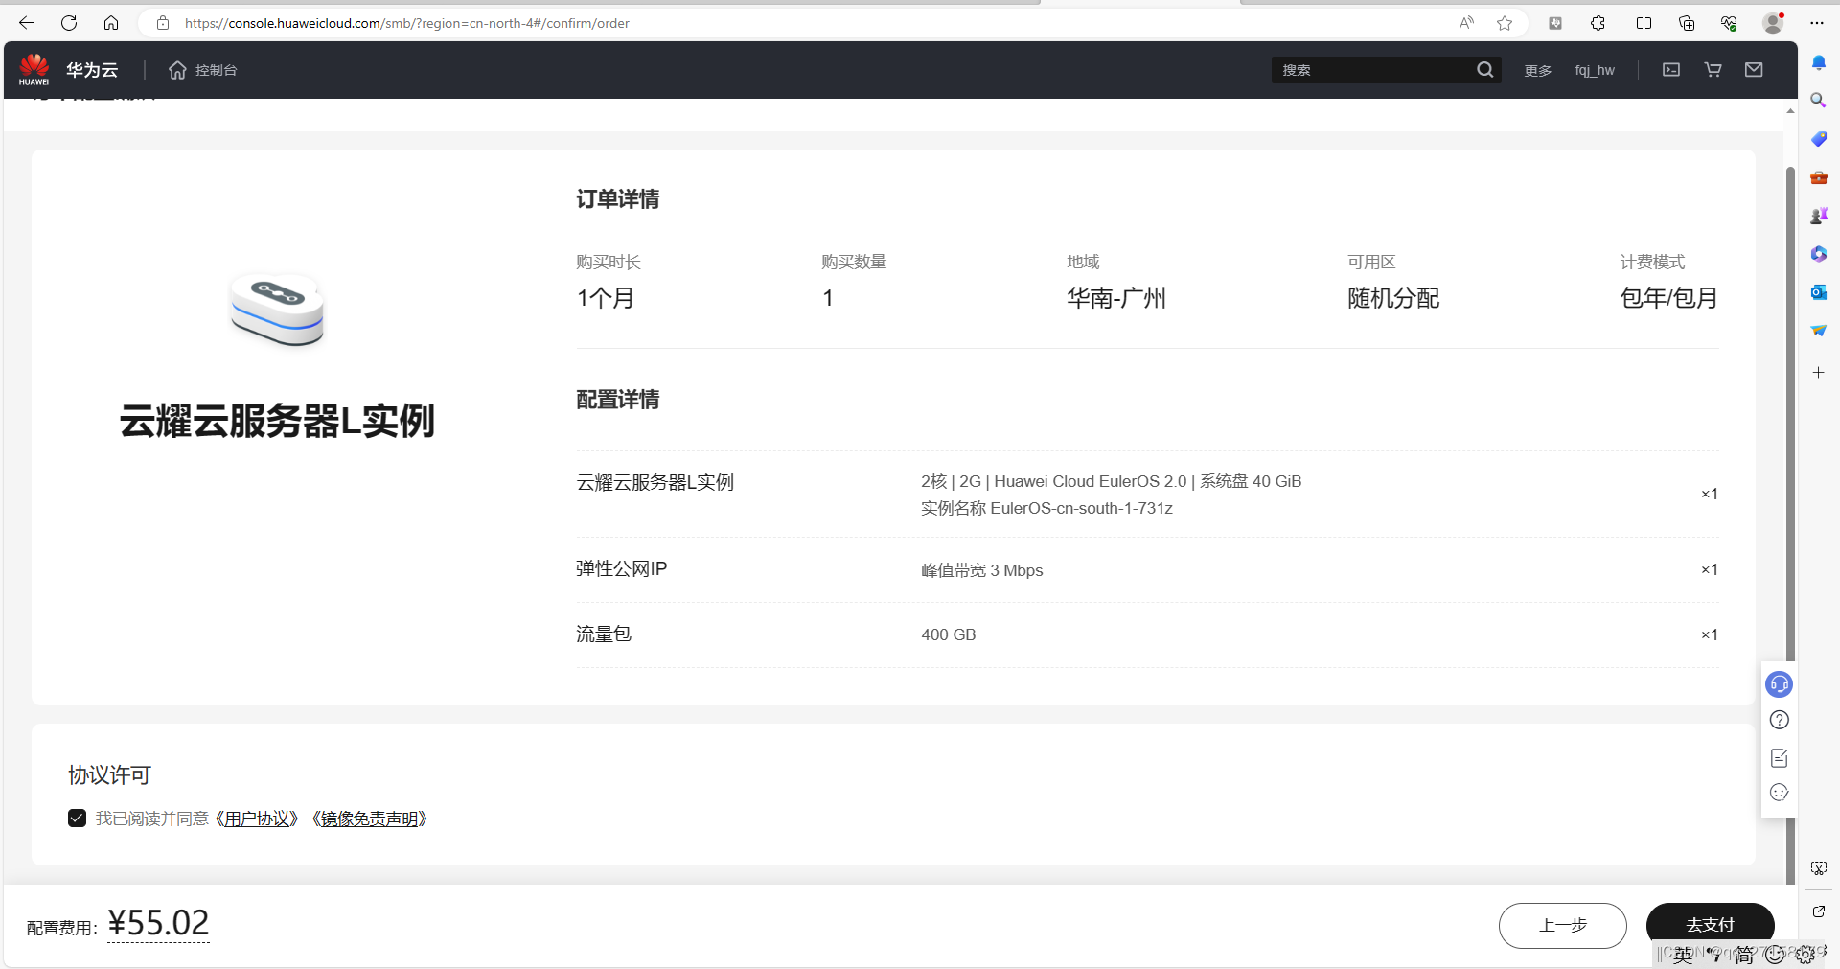
Task: Reload the current page
Action: tap(69, 23)
